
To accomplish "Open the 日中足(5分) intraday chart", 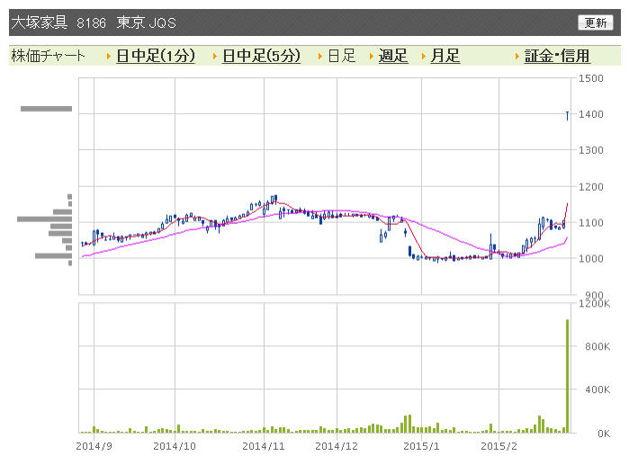I will click(261, 56).
